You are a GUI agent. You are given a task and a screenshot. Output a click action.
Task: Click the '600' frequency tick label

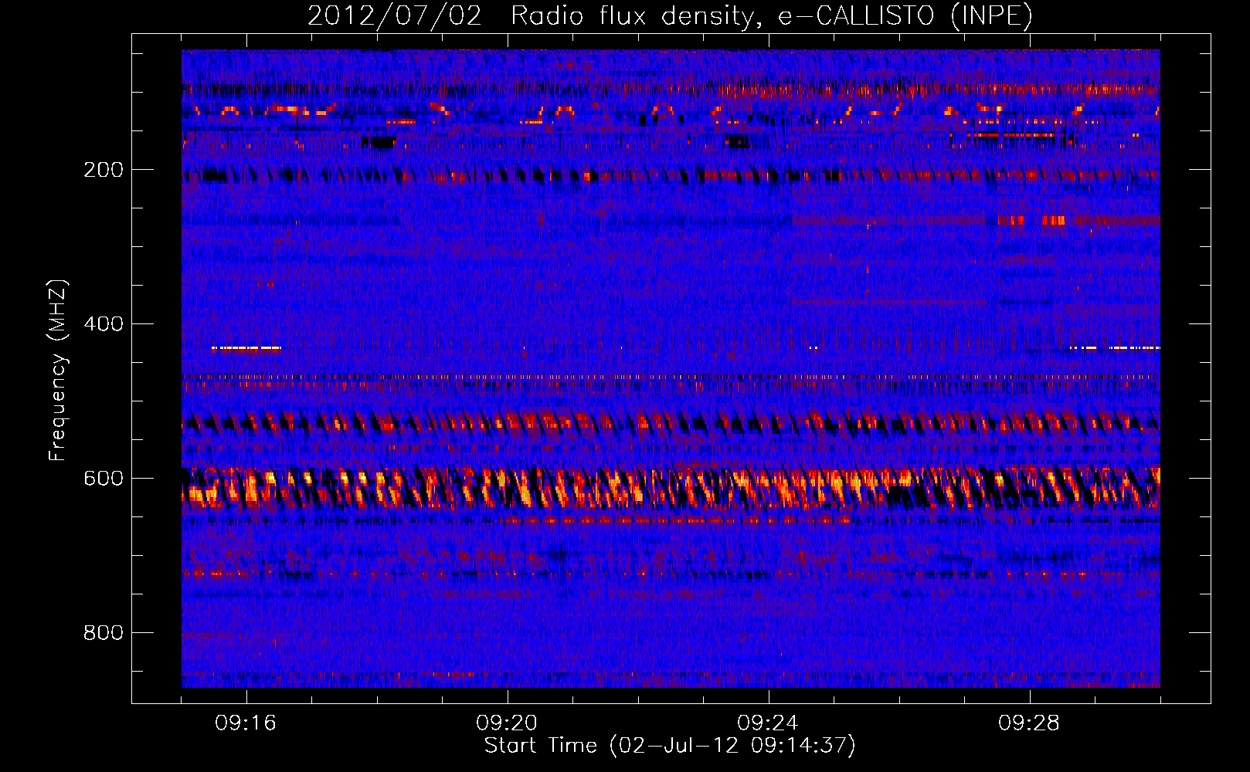pos(104,479)
